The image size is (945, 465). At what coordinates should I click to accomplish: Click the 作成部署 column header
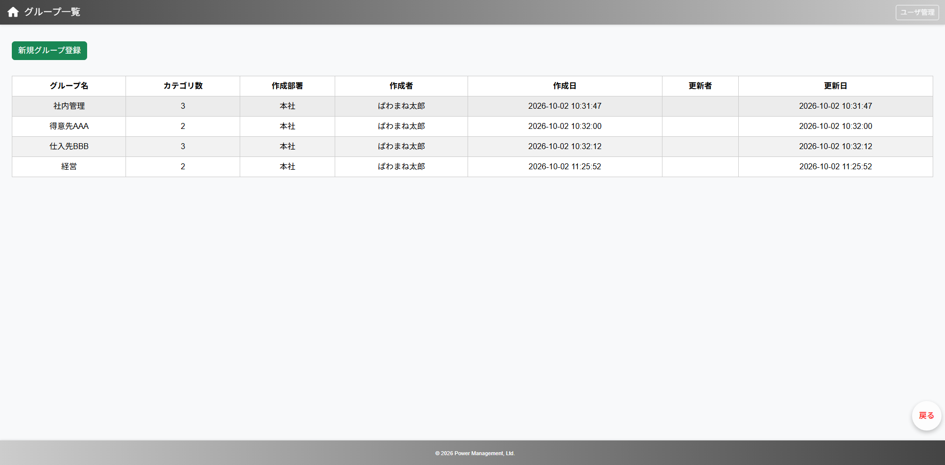coord(287,86)
